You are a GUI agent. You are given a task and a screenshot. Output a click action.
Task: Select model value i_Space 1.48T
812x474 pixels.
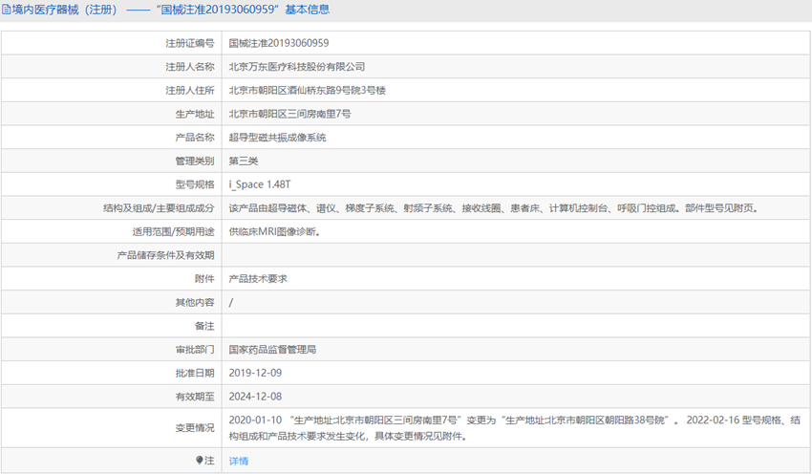(x=260, y=184)
